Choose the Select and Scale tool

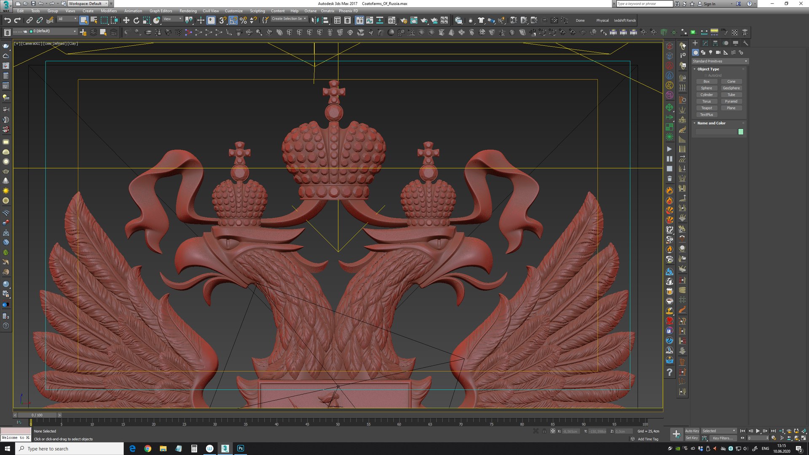coord(146,20)
